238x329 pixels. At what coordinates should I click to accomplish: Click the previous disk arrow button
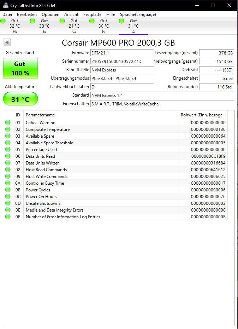7,42
